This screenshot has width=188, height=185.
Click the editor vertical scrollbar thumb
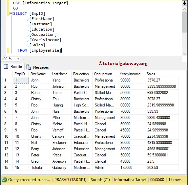point(184,22)
